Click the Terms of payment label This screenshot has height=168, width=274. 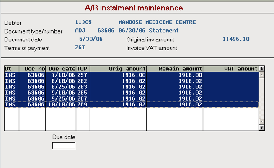(x=27, y=48)
